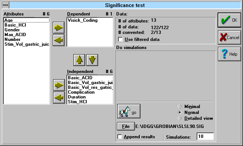The height and width of the screenshot is (146, 243).
Task: Click the Simulations number input field
Action: (x=205, y=136)
